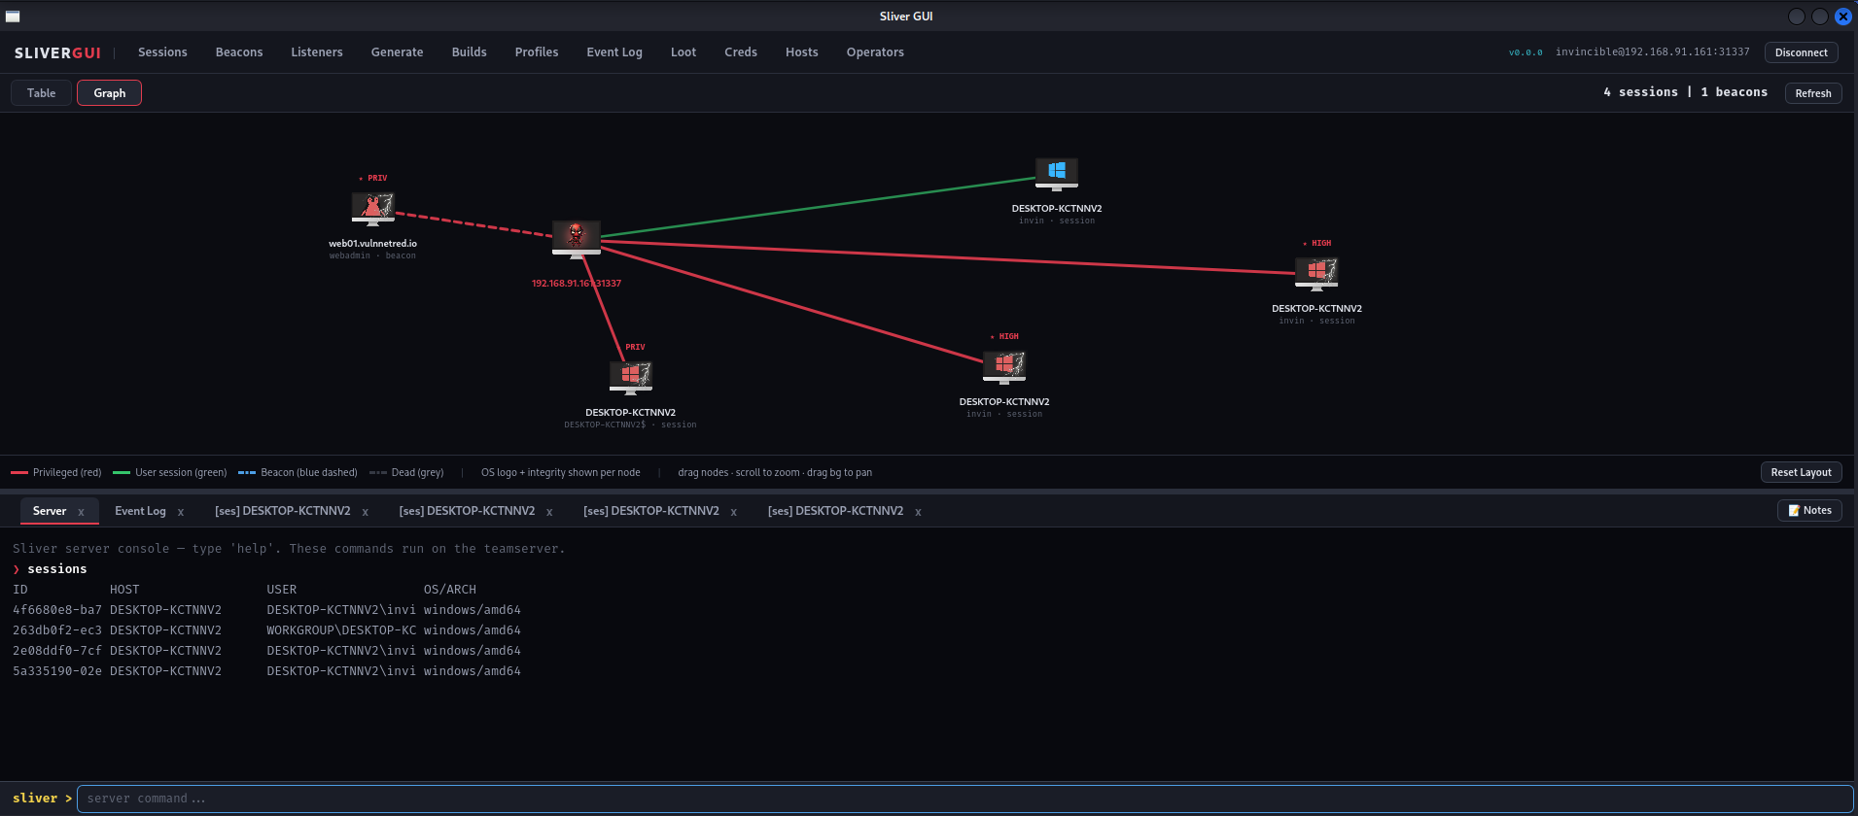Click session ID 263db0f2-ec3

click(57, 630)
